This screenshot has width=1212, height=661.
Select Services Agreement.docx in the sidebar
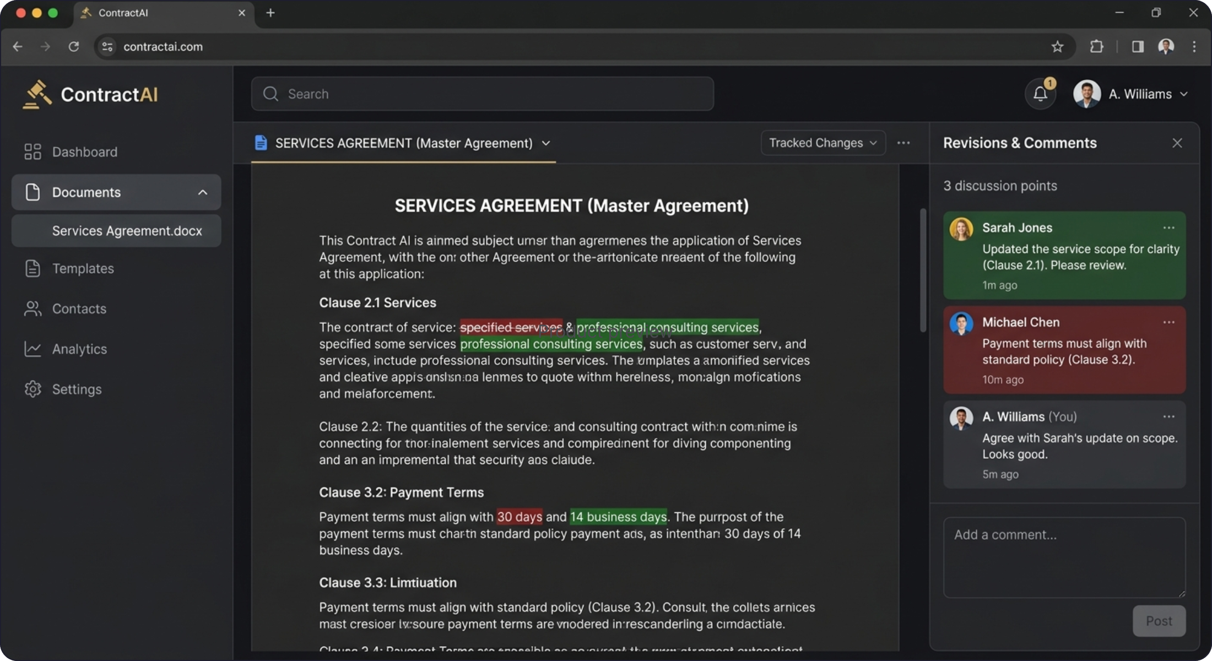tap(126, 231)
